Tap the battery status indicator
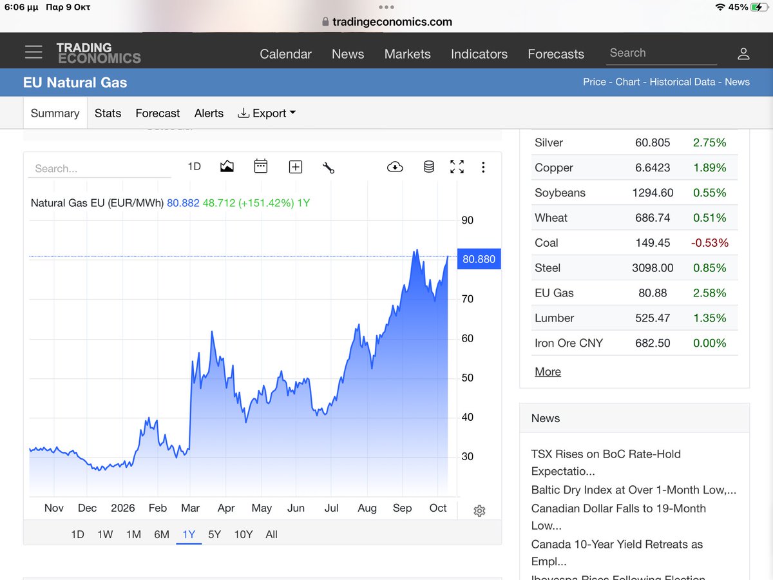 [x=758, y=7]
